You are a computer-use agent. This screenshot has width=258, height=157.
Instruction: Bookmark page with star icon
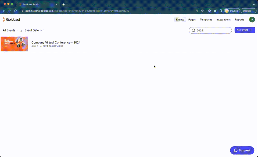tap(202, 11)
